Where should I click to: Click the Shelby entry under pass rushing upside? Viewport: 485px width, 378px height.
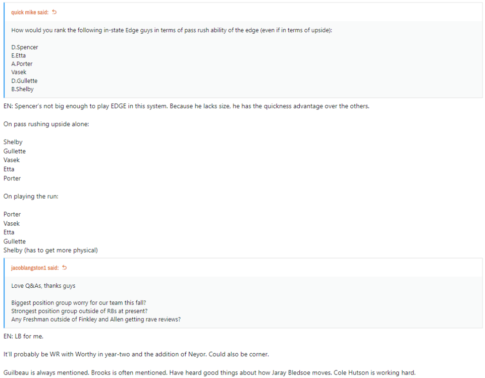(x=12, y=142)
